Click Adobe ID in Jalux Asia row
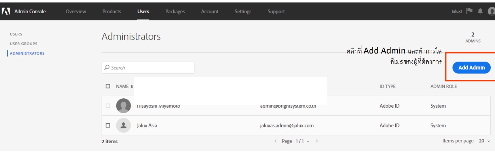This screenshot has width=495, height=154. (389, 126)
